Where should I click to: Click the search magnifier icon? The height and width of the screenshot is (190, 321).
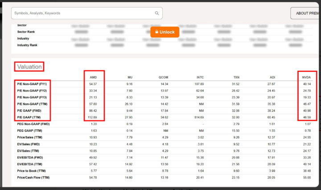point(157,13)
